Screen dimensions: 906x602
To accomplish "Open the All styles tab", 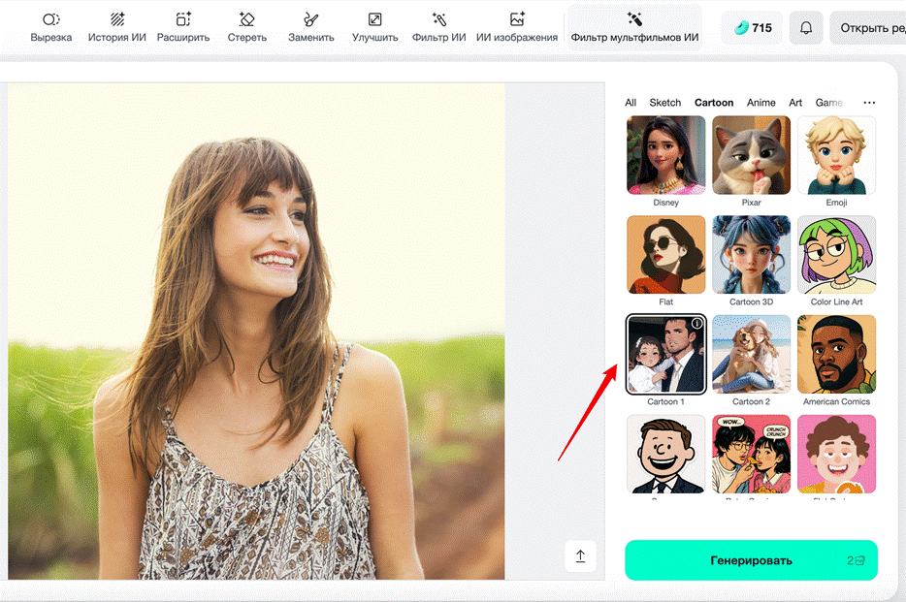I will 631,103.
